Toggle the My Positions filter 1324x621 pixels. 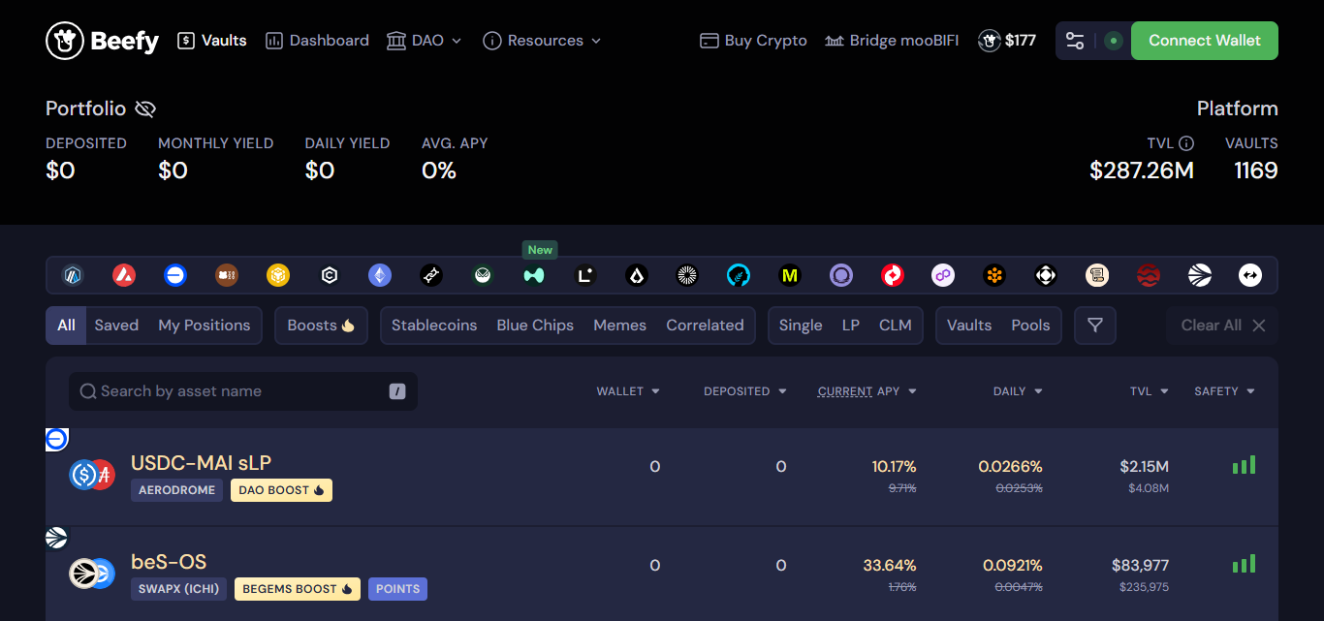coord(205,326)
